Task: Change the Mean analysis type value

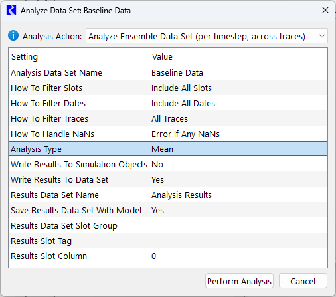Action: click(238, 149)
